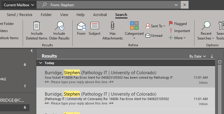Select the mailbox account ending 'RRIDGE@C...'
This screenshot has width=224, height=114.
[12, 100]
